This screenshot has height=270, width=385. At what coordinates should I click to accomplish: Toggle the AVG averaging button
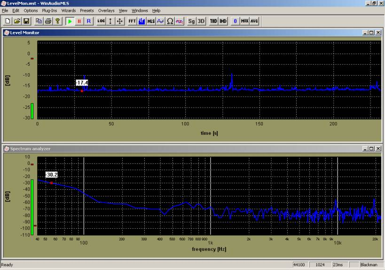click(x=254, y=21)
